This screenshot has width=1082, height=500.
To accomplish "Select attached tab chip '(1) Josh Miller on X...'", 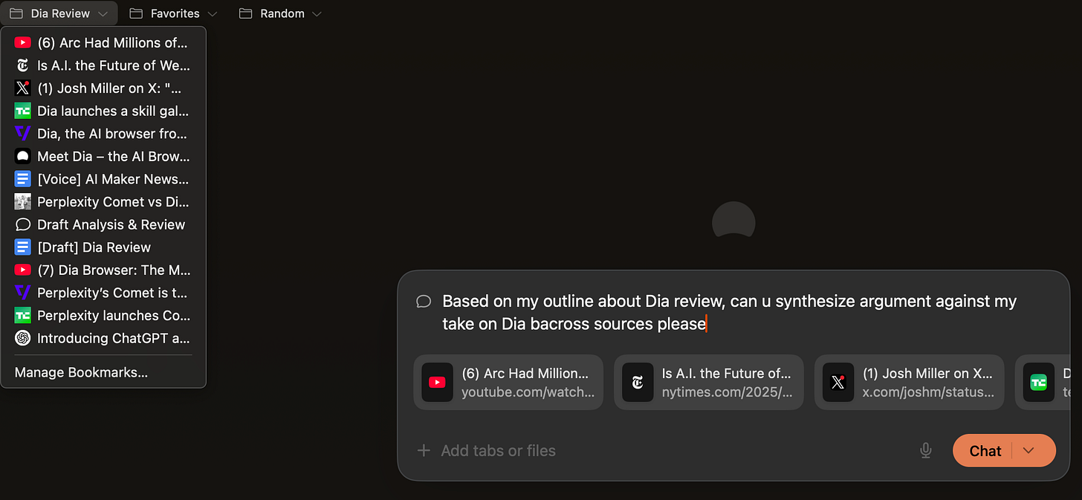I will pos(910,382).
